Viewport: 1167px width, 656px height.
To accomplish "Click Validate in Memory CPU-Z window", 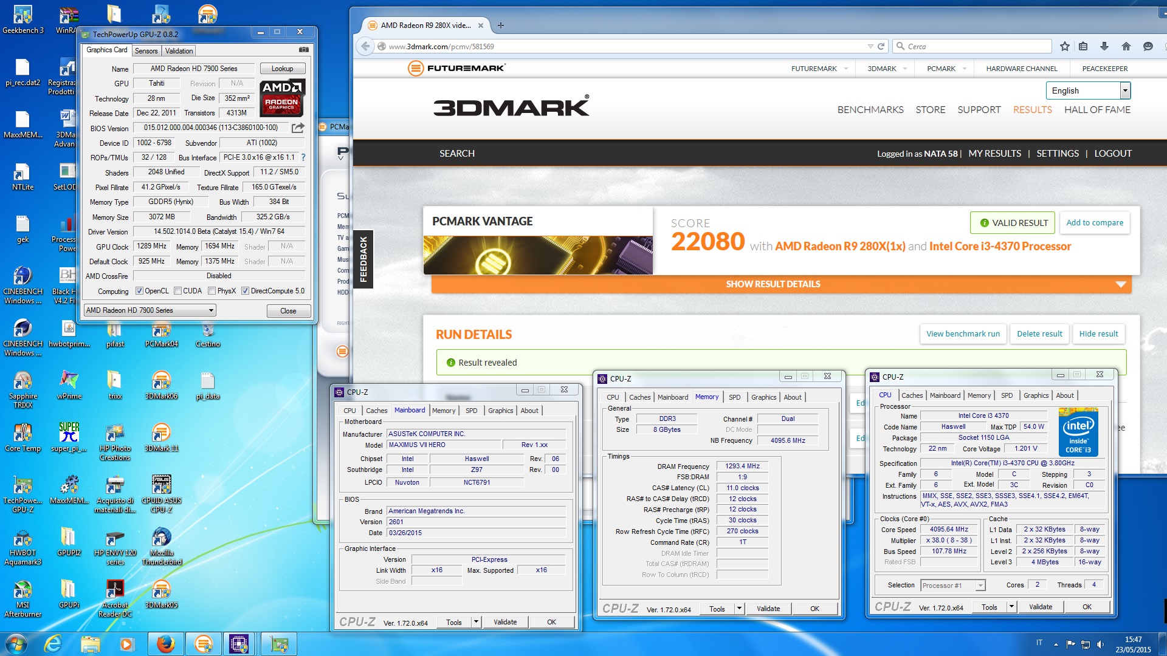I will tap(768, 609).
